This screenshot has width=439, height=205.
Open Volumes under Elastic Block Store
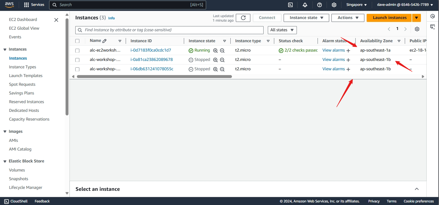17,170
